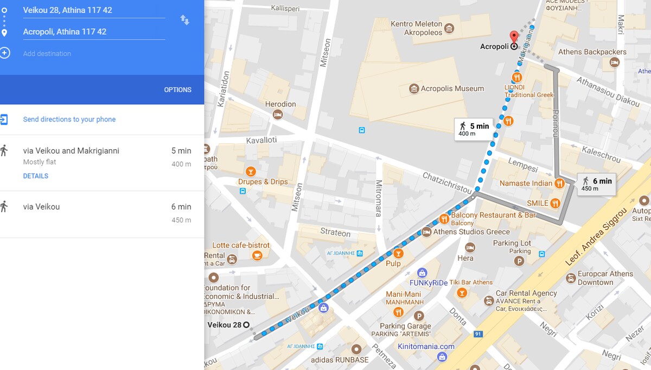The width and height of the screenshot is (651, 370).
Task: Click the Add destination plus icon
Action: click(x=5, y=53)
